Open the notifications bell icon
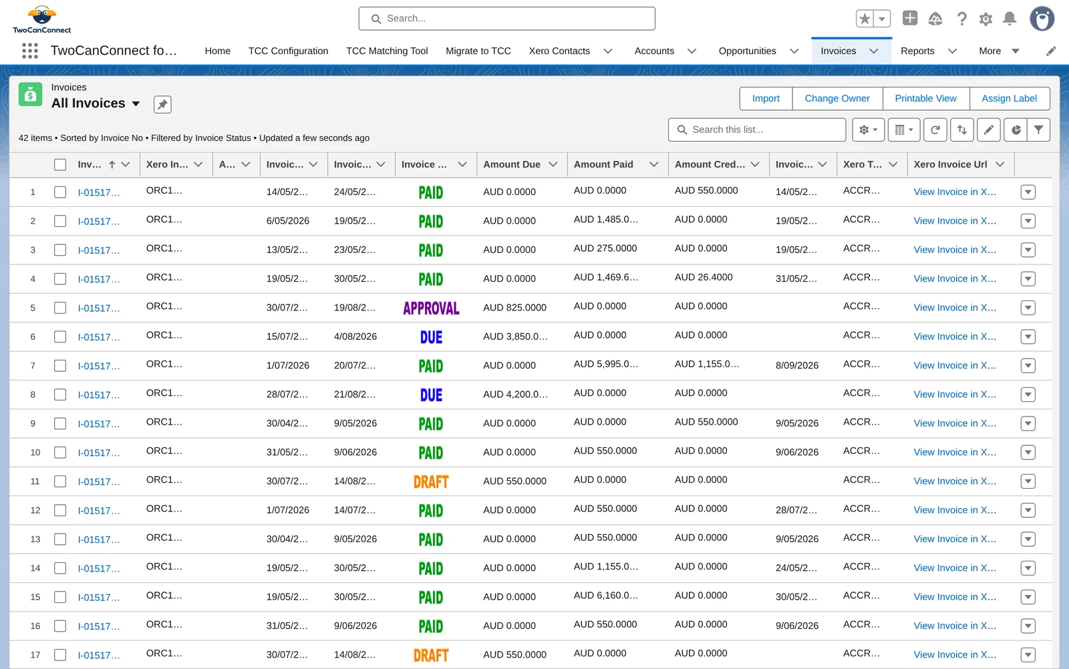The height and width of the screenshot is (669, 1069). (1010, 19)
